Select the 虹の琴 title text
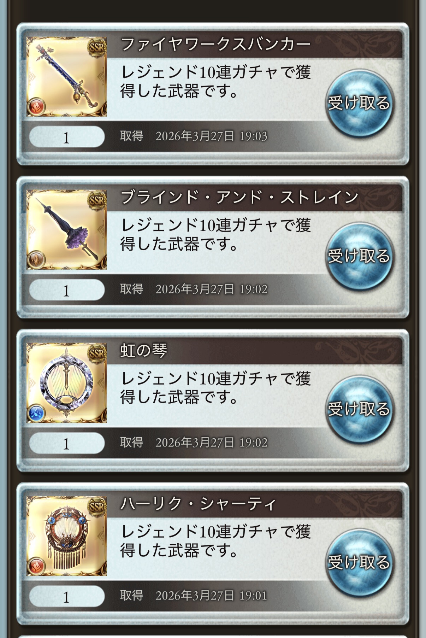The image size is (426, 638). [x=144, y=351]
